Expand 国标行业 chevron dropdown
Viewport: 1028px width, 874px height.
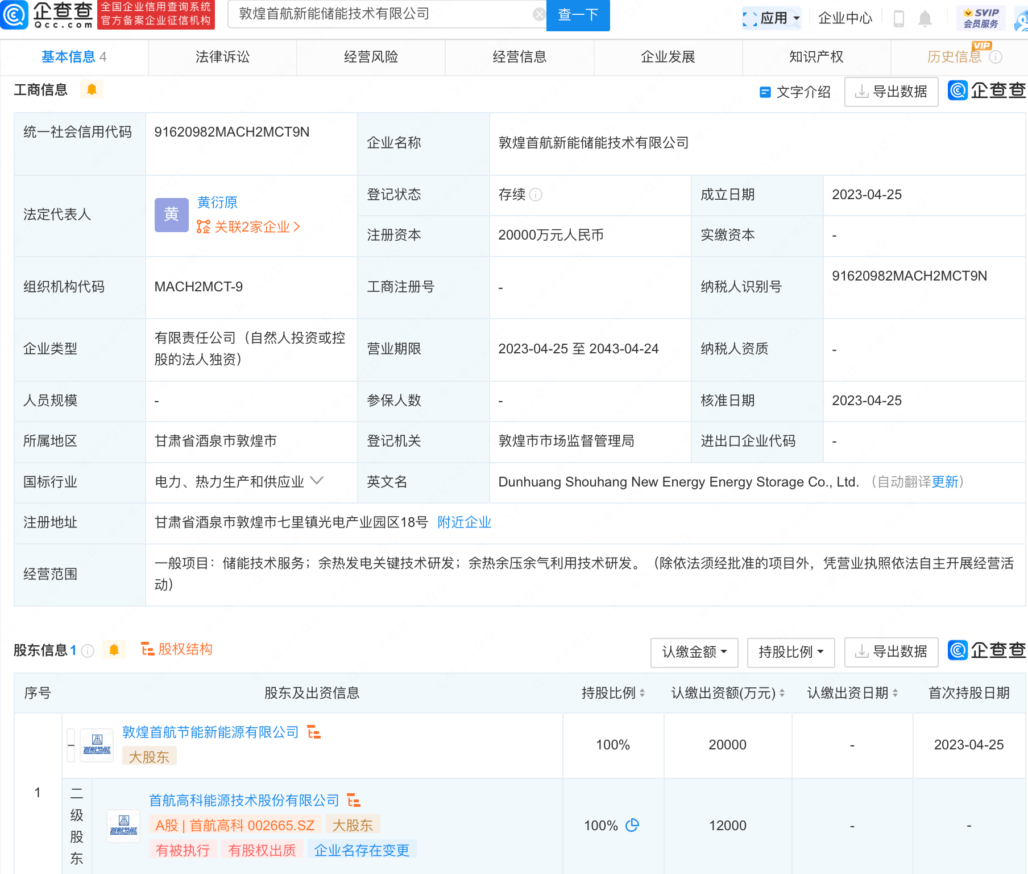[x=317, y=481]
